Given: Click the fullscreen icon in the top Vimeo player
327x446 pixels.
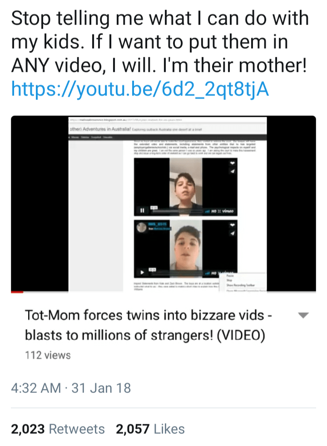Looking at the screenshot, I should [x=219, y=211].
